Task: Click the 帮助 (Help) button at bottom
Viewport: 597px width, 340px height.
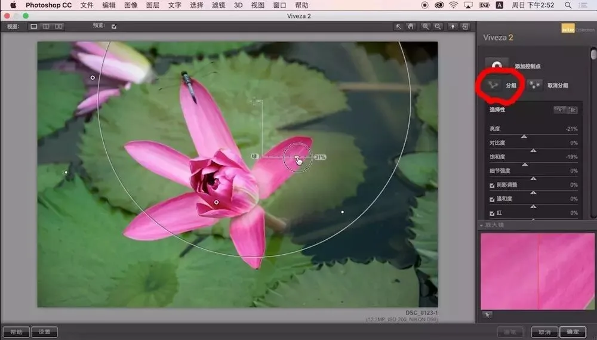Action: coord(16,332)
